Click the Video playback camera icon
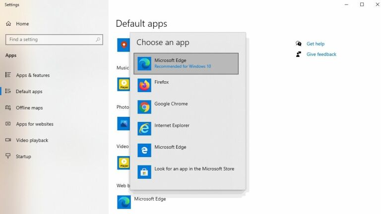 pos(8,140)
